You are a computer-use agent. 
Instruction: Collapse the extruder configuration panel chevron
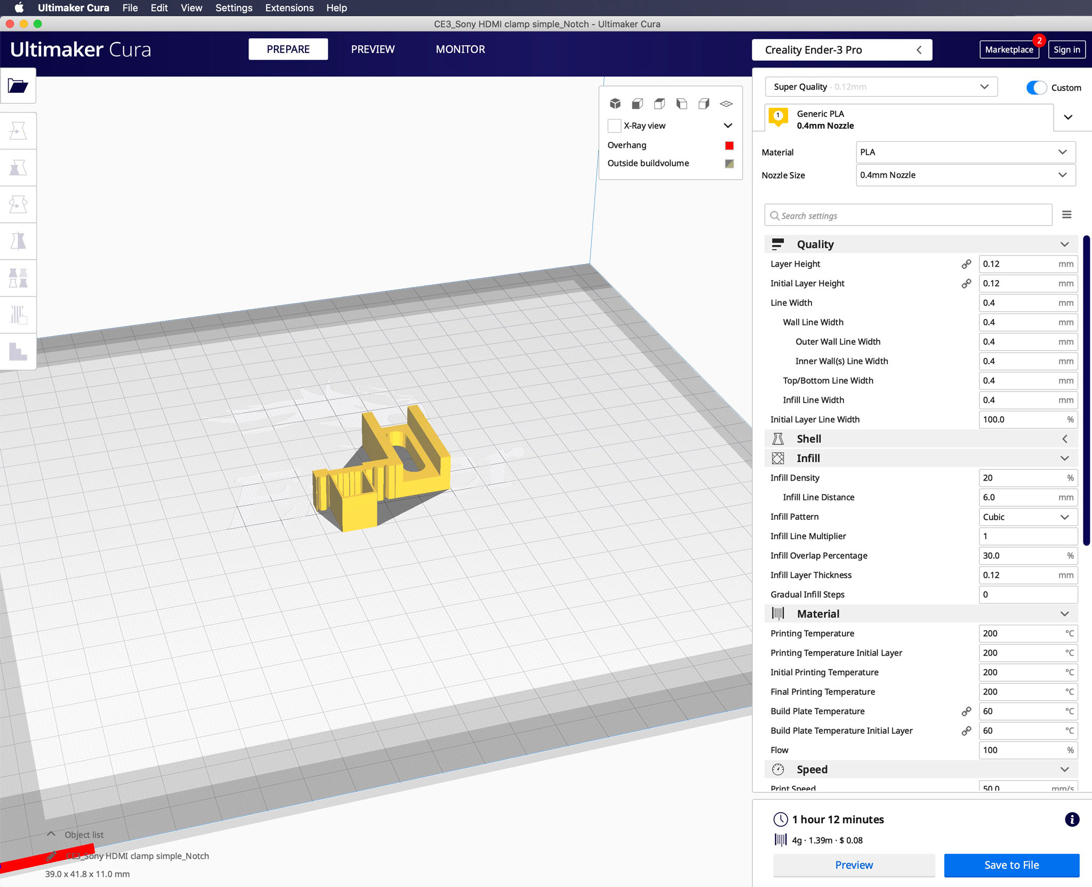[x=1068, y=117]
